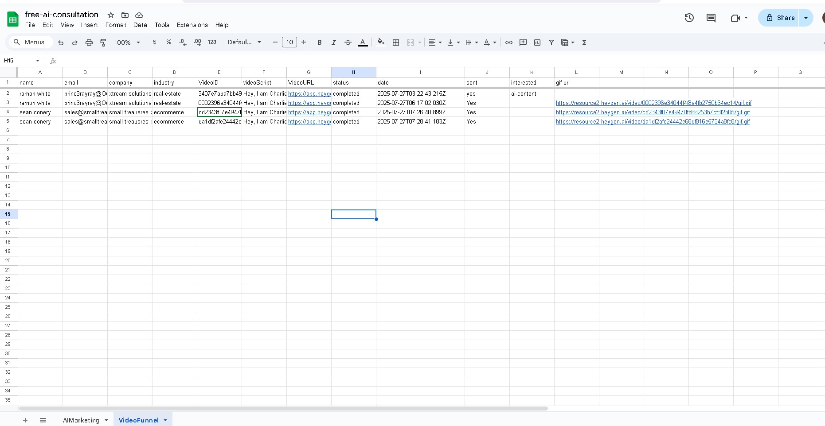825x426 pixels.
Task: Click the print icon
Action: click(89, 43)
